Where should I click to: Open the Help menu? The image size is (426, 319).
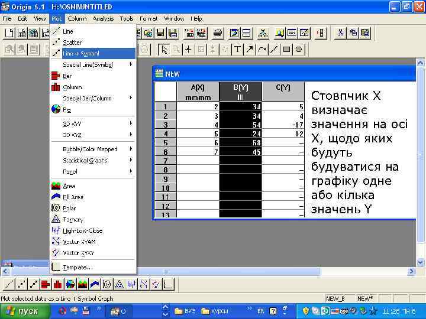click(x=196, y=19)
